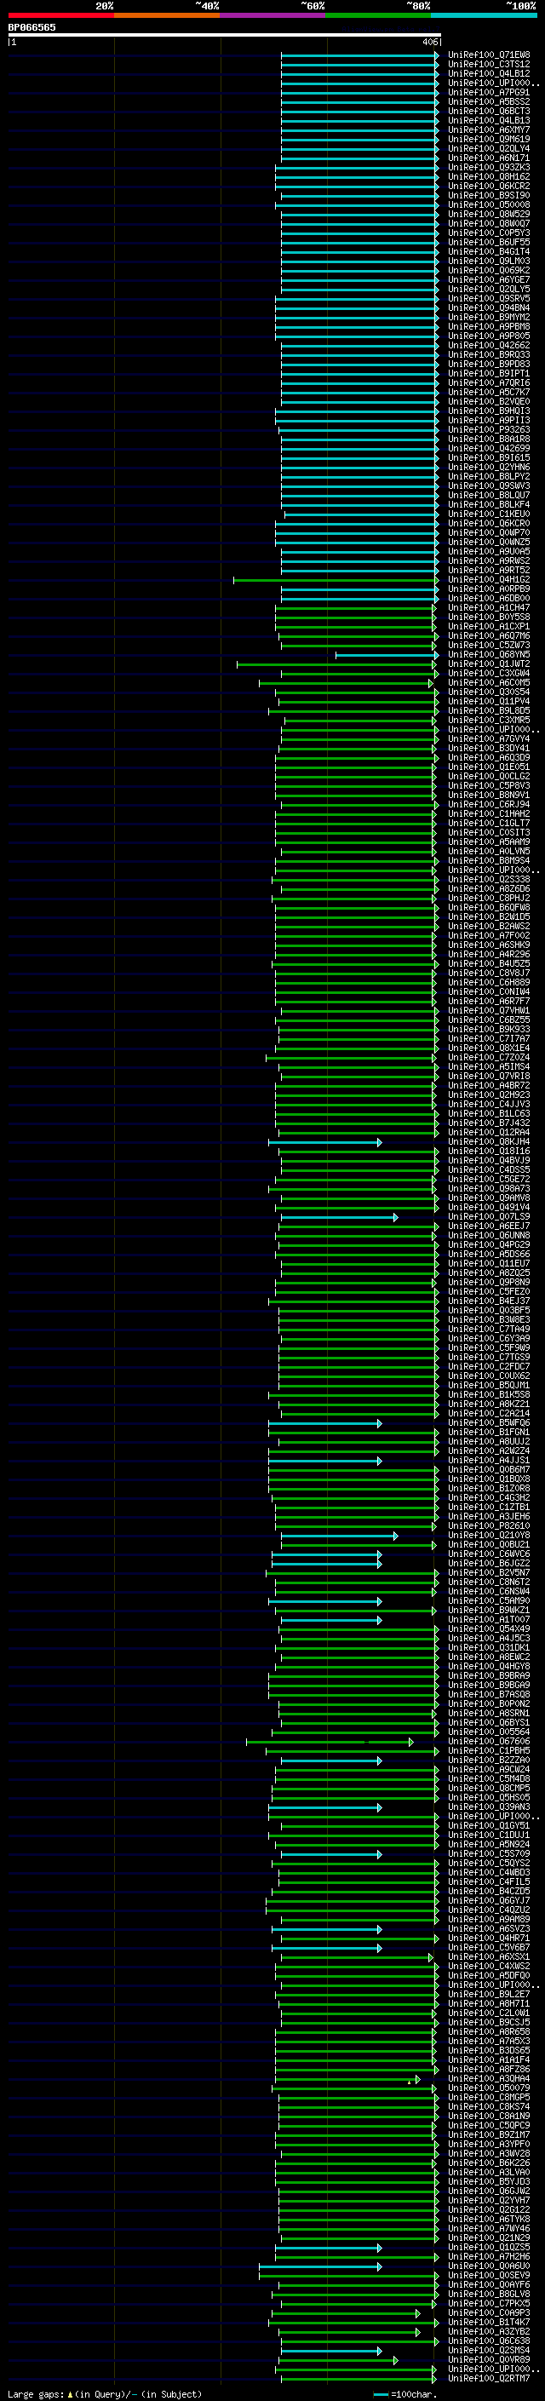Select the UniRef100_A8R658 label
The image size is (545, 2401).
pos(489,2032)
